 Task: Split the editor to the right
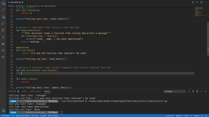tap(201, 2)
